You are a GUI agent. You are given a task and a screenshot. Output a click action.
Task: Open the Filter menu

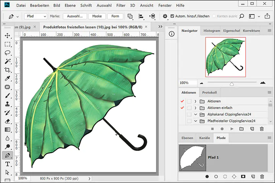tap(121, 6)
